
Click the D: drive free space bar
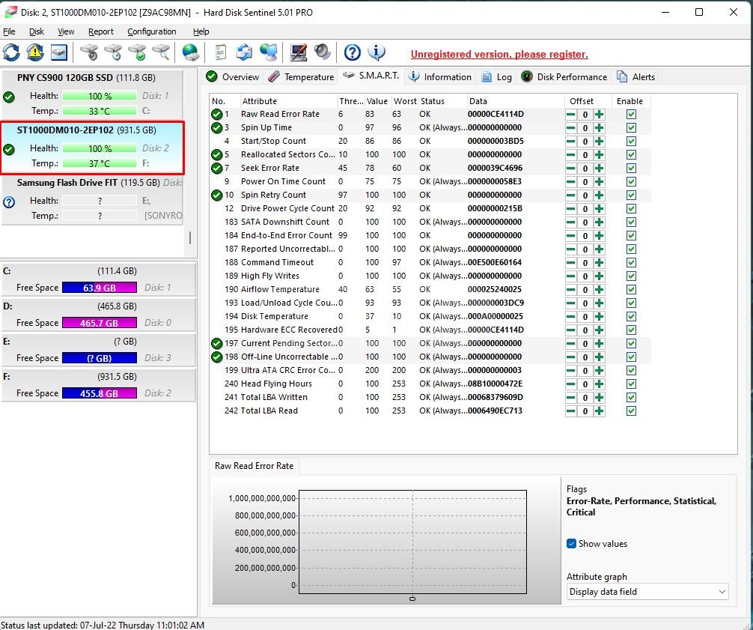(100, 323)
